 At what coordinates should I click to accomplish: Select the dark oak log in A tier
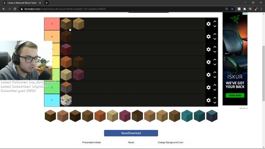tap(66, 36)
